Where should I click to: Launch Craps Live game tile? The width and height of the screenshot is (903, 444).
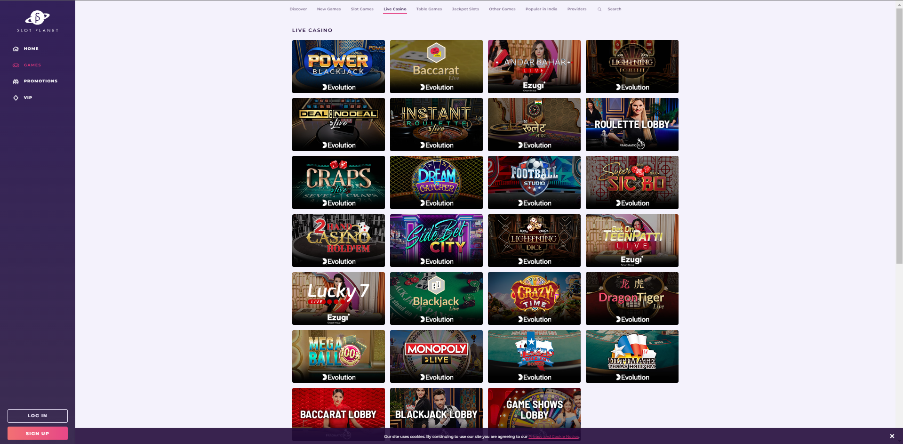[x=338, y=182]
